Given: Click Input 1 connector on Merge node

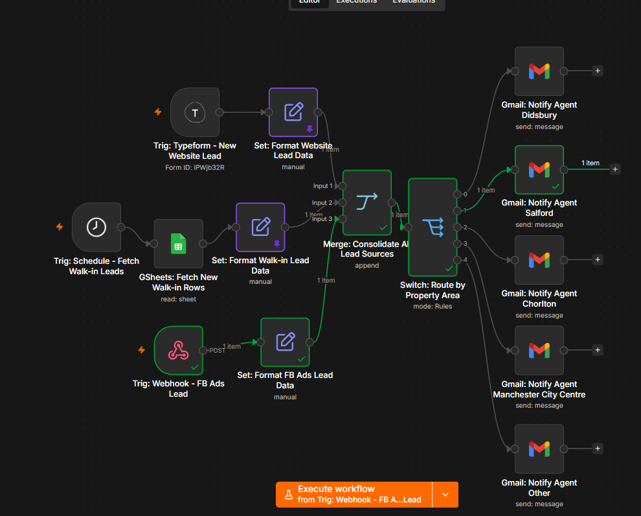Looking at the screenshot, I should 343,186.
